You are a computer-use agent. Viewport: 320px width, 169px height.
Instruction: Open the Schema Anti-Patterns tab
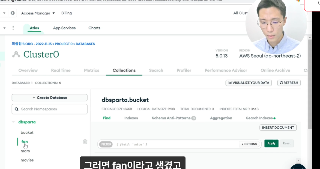coord(174,118)
